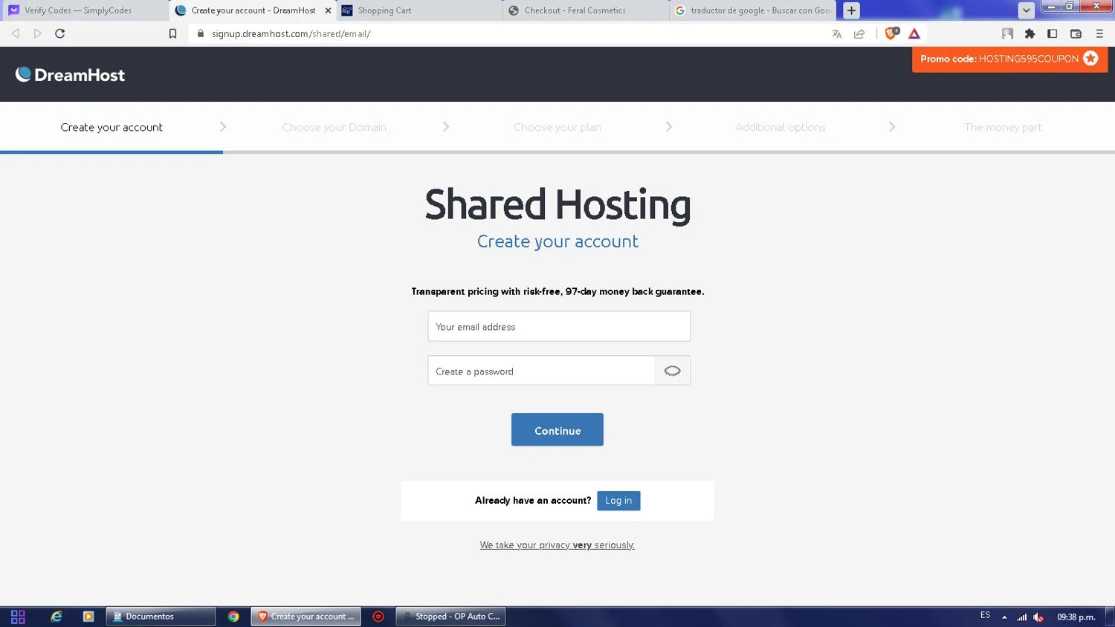
Task: Open the media player taskbar icon
Action: click(x=88, y=617)
